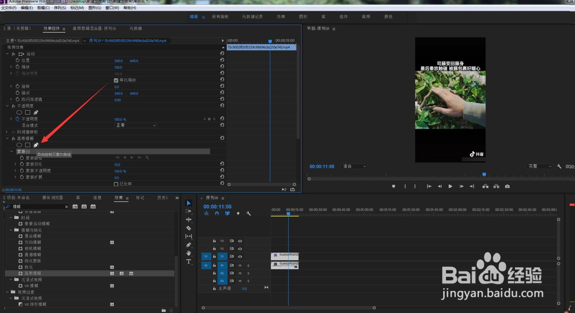Click the free-draw bezier pen mask under 高斯模糊
Image resolution: width=575 pixels, height=313 pixels.
coord(36,145)
